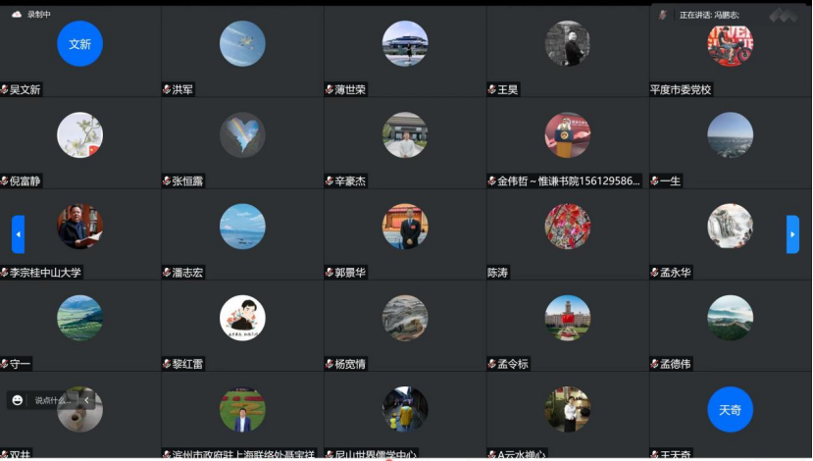Open the 平度市委党校 participant tile
Screen dimensions: 813x461
pyautogui.click(x=730, y=51)
